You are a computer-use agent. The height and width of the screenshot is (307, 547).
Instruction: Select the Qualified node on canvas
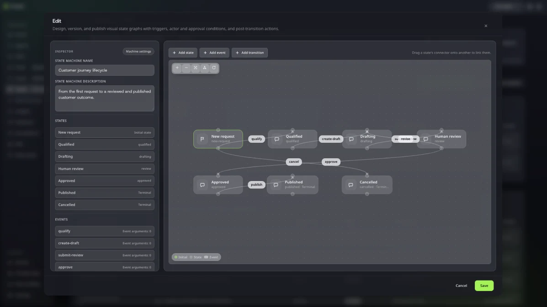coord(292,139)
